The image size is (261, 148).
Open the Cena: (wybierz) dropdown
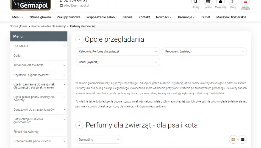[118, 62]
